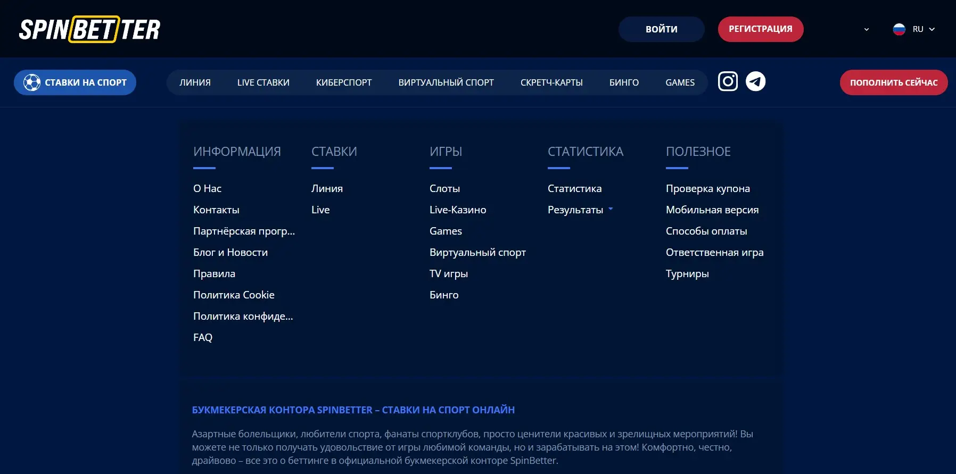Open the СКРЕТЧ-КАРТЫ tab

[551, 82]
